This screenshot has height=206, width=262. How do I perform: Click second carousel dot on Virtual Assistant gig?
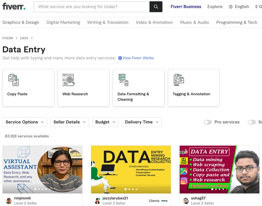click(x=39, y=189)
